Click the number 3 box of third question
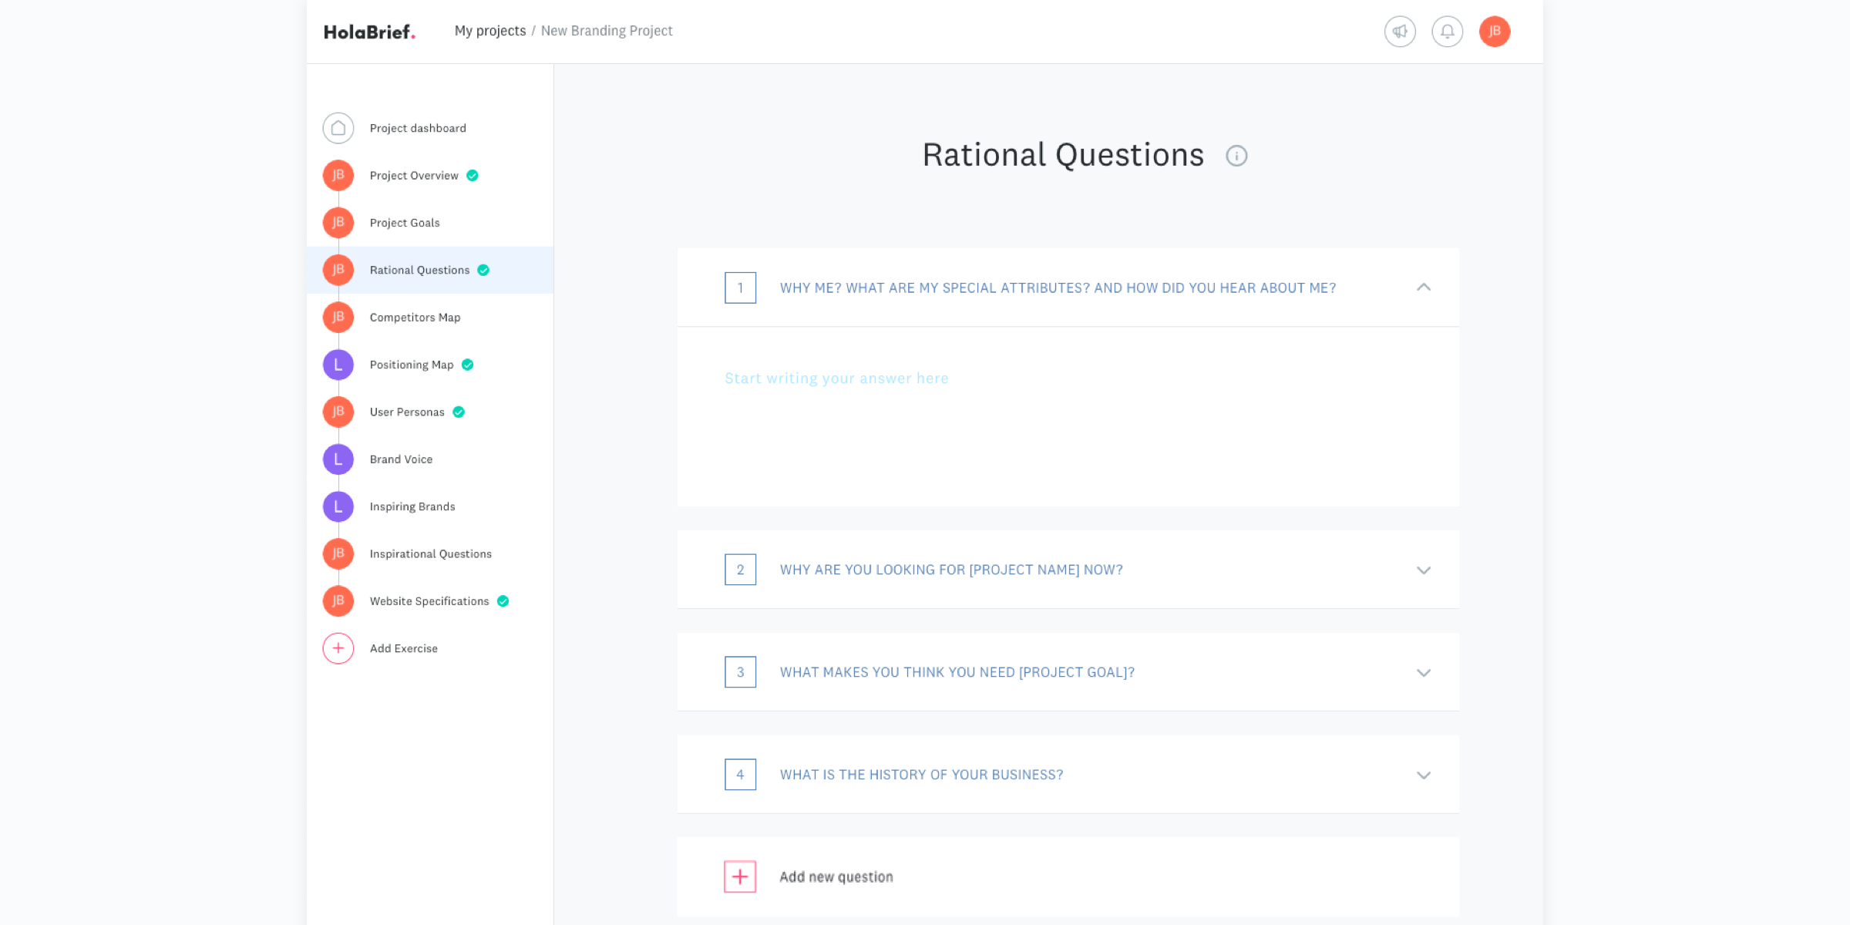 coord(740,672)
